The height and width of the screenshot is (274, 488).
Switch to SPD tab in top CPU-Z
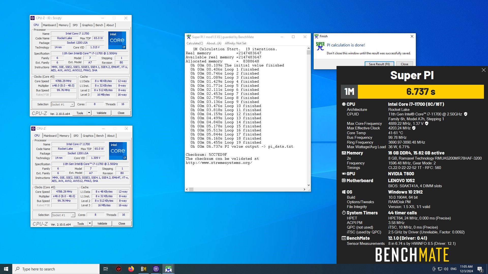point(75,25)
